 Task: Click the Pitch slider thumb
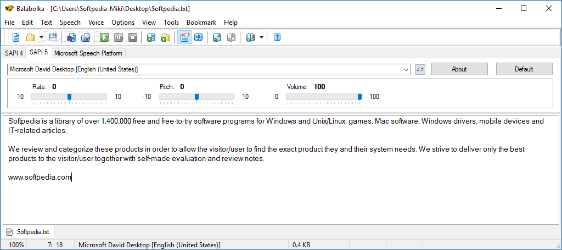(197, 97)
